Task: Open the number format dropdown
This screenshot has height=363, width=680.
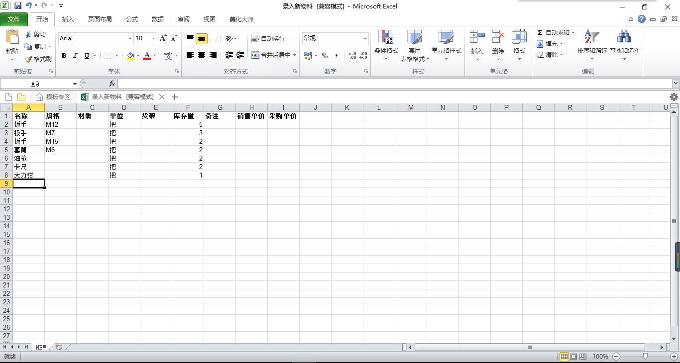Action: [x=365, y=38]
